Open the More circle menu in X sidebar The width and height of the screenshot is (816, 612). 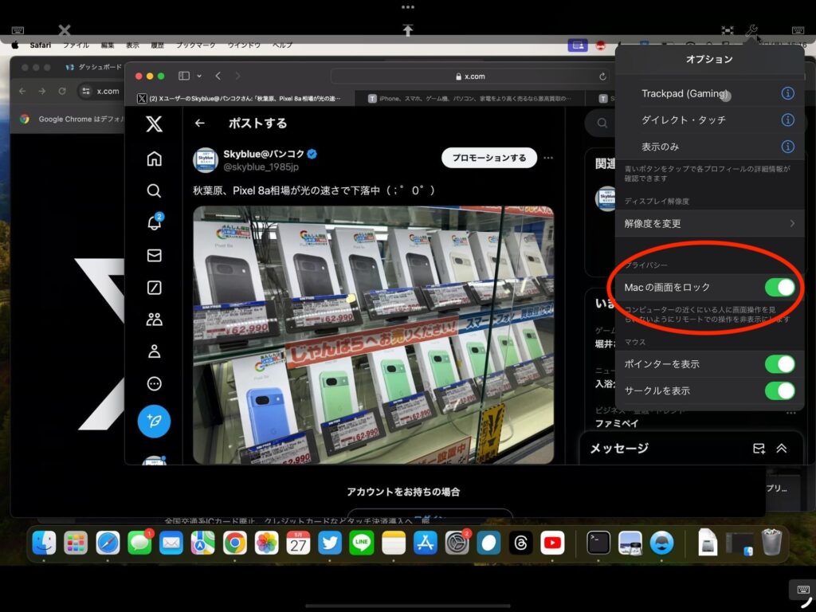coord(154,384)
